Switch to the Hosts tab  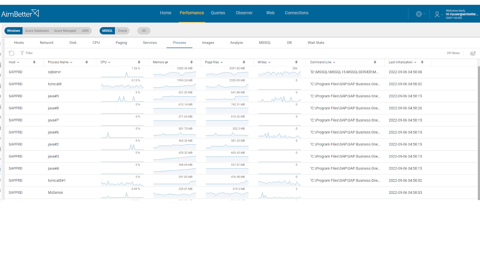[x=19, y=43]
